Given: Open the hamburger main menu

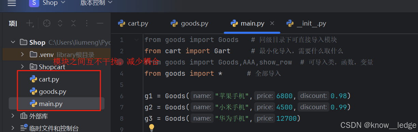Looking at the screenshot, I should 12,3.
